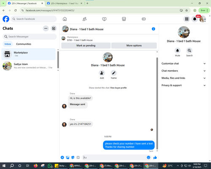Expand Chat members section
The height and width of the screenshot is (169, 211).
(x=184, y=71)
